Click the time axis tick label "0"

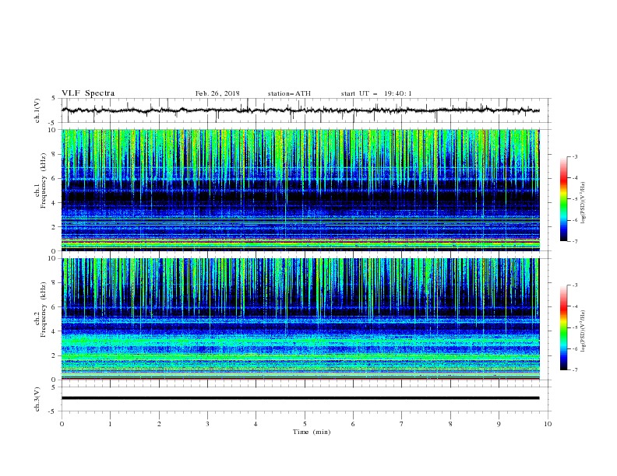point(62,424)
